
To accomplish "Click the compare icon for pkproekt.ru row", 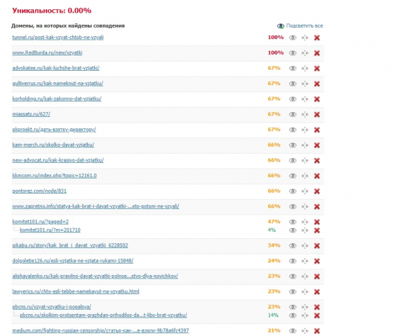I will tap(305, 130).
